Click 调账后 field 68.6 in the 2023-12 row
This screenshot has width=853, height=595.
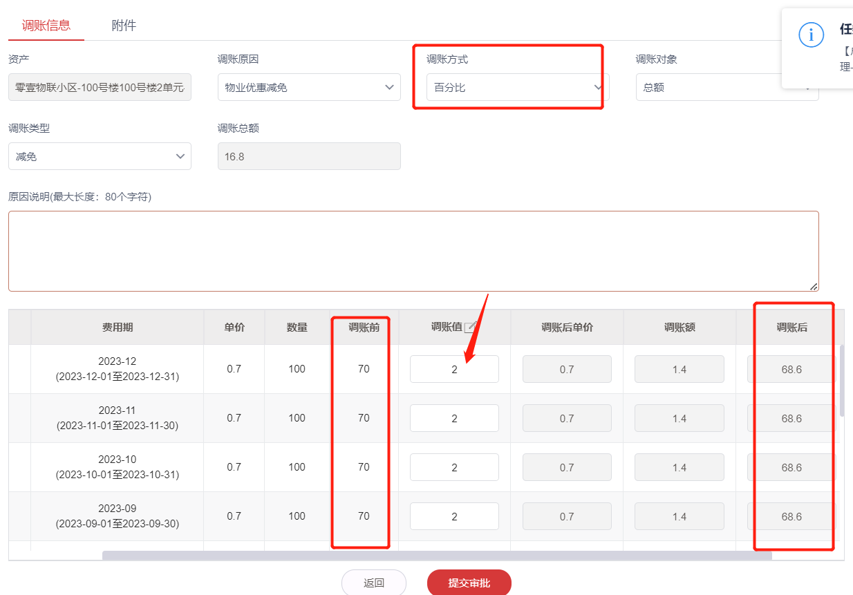point(791,369)
